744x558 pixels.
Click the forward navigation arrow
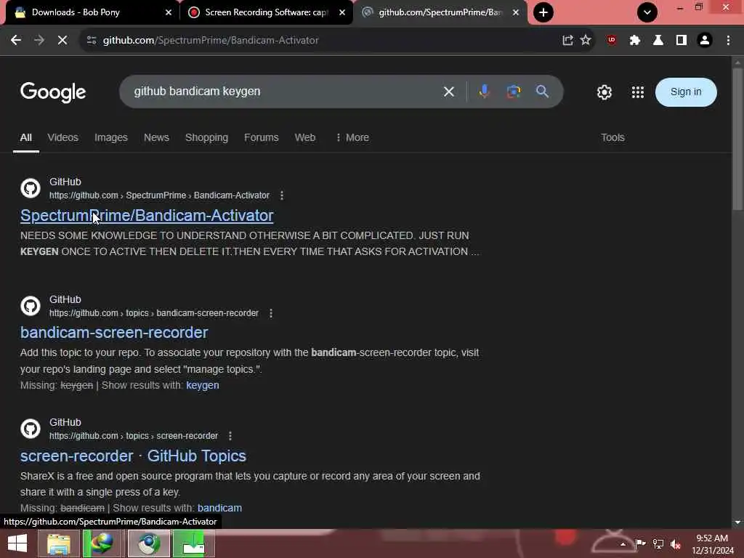click(x=39, y=41)
